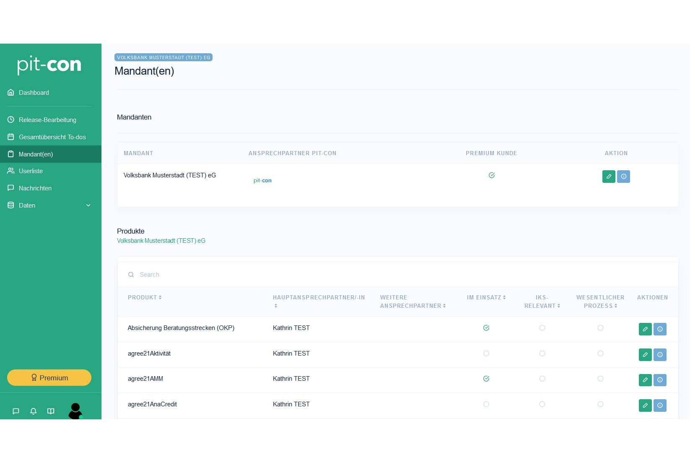
Task: Toggle IKS-Relevant for agree21AnaCredit
Action: click(542, 404)
